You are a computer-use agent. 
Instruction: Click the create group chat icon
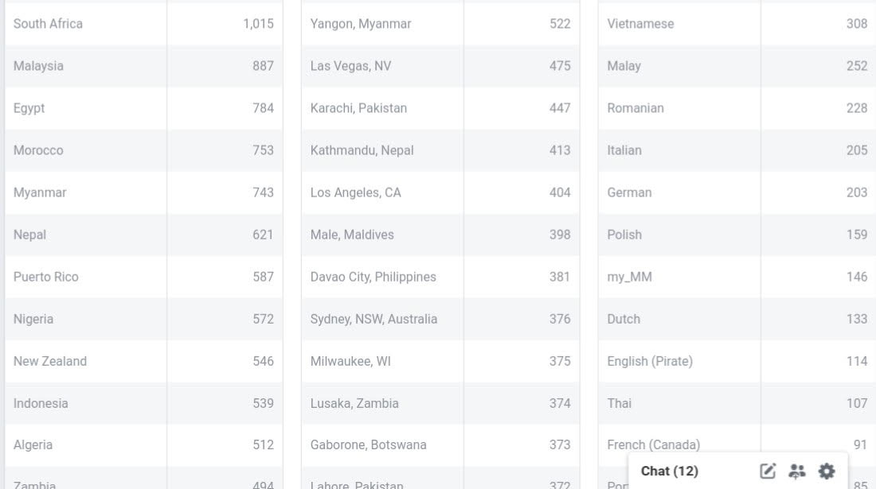pyautogui.click(x=797, y=472)
